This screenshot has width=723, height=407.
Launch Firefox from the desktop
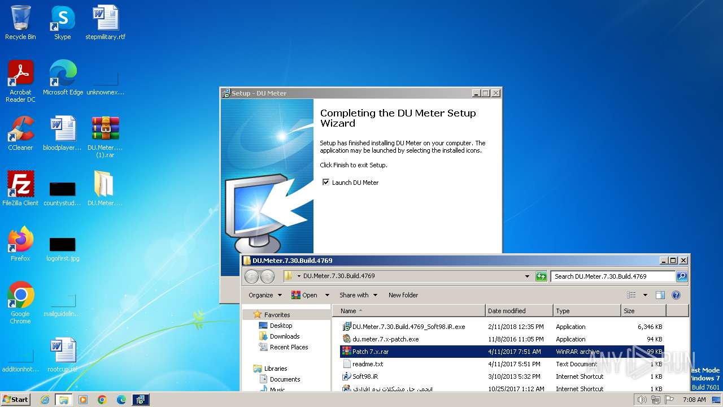pyautogui.click(x=20, y=244)
